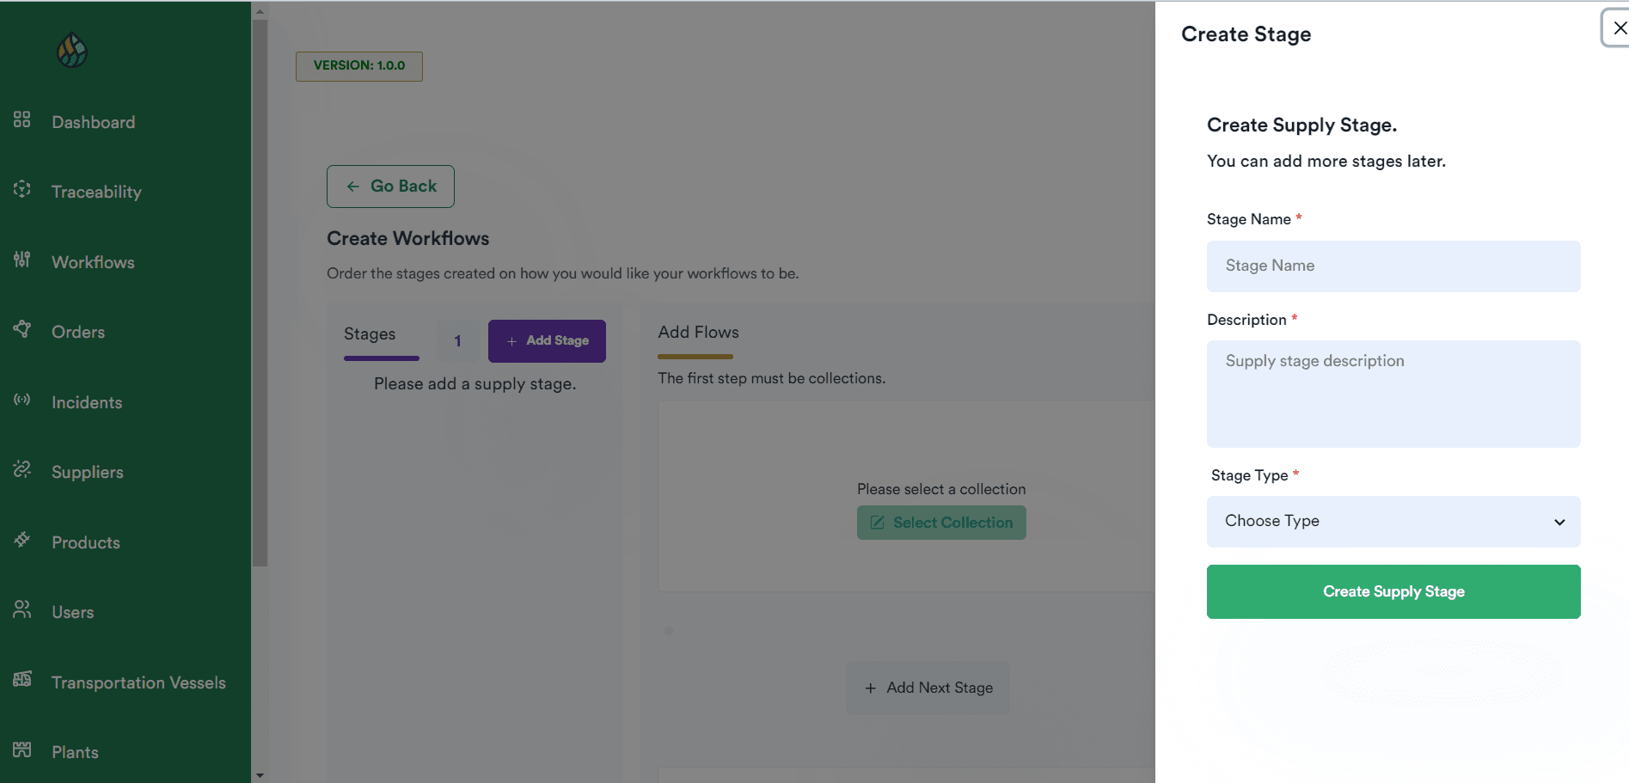Click the app logo at top left
This screenshot has width=1629, height=783.
(x=72, y=51)
